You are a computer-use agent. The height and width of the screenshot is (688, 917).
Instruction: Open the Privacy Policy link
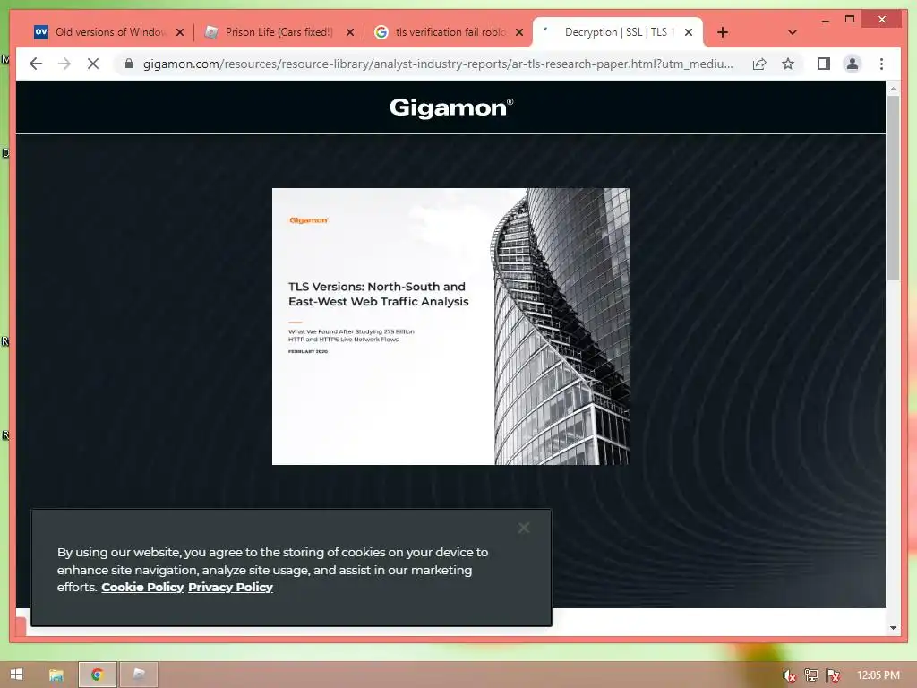click(230, 587)
